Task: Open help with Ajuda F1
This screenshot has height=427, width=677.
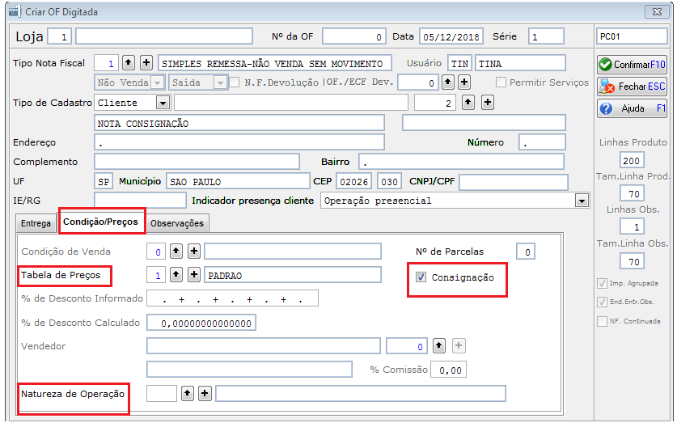Action: 632,108
